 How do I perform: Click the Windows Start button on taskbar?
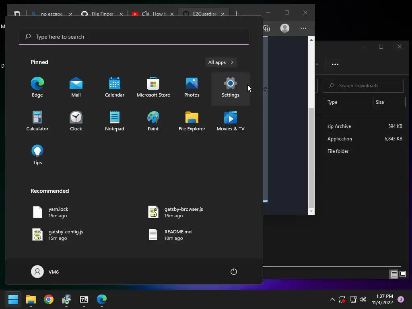[x=13, y=299]
